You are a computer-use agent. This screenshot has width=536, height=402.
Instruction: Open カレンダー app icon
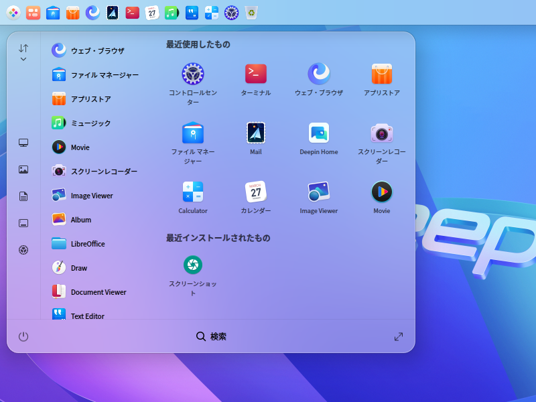click(256, 192)
